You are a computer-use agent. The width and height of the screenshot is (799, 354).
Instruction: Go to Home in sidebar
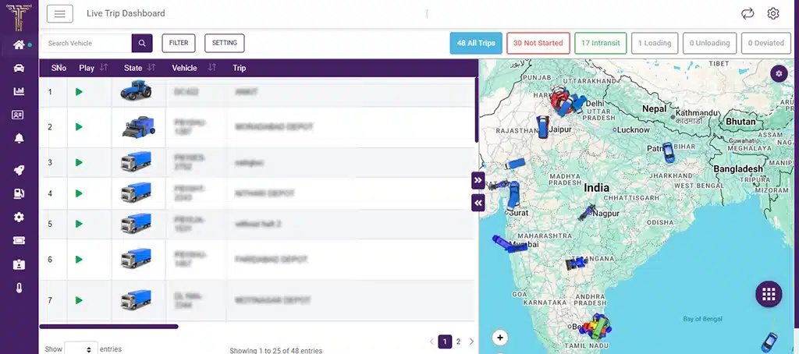pyautogui.click(x=19, y=44)
